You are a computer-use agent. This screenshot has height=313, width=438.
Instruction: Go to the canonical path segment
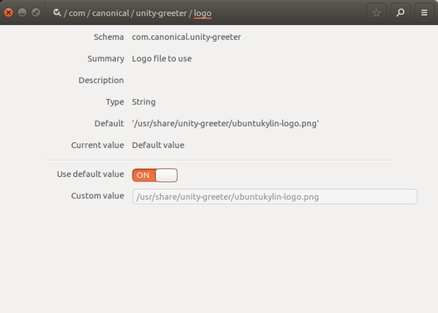[111, 13]
